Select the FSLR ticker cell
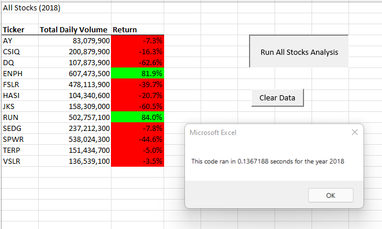This screenshot has width=382, height=229. [x=20, y=84]
